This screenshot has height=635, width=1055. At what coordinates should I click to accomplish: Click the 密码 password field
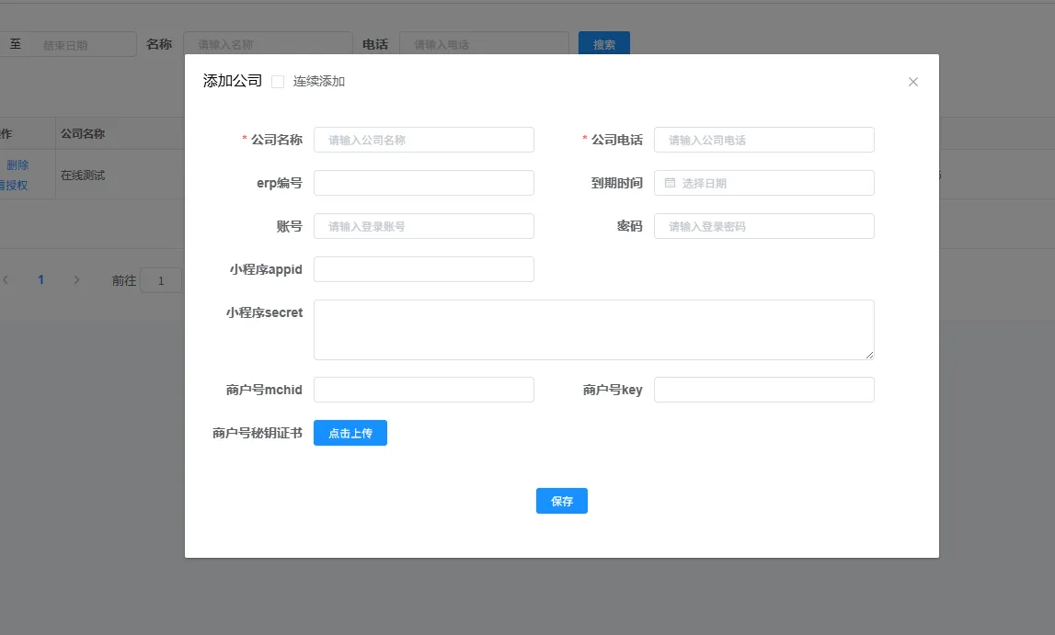(763, 226)
